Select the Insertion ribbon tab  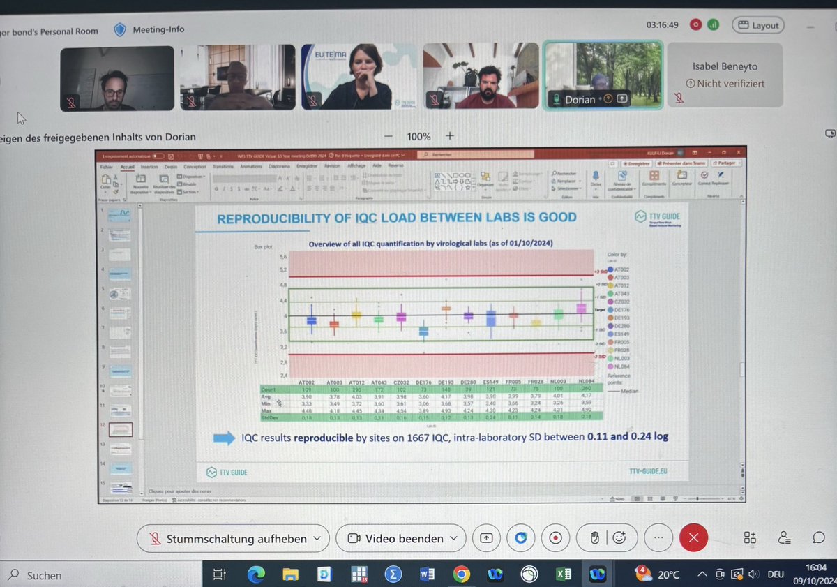[149, 166]
